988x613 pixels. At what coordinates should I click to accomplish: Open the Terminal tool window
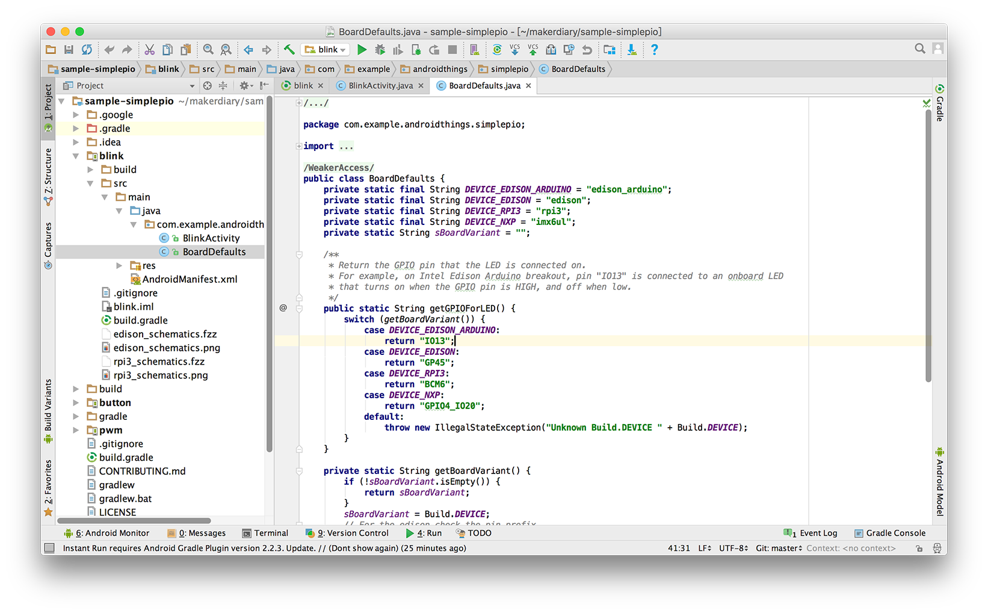point(265,533)
